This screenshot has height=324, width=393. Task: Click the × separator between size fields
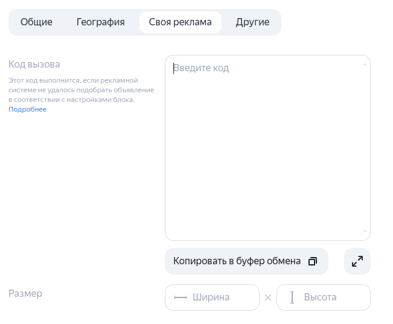[x=268, y=297]
